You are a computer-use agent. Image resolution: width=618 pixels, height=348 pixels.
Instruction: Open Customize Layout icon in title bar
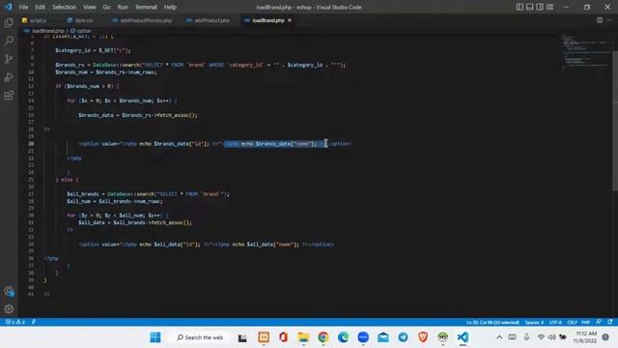[549, 7]
